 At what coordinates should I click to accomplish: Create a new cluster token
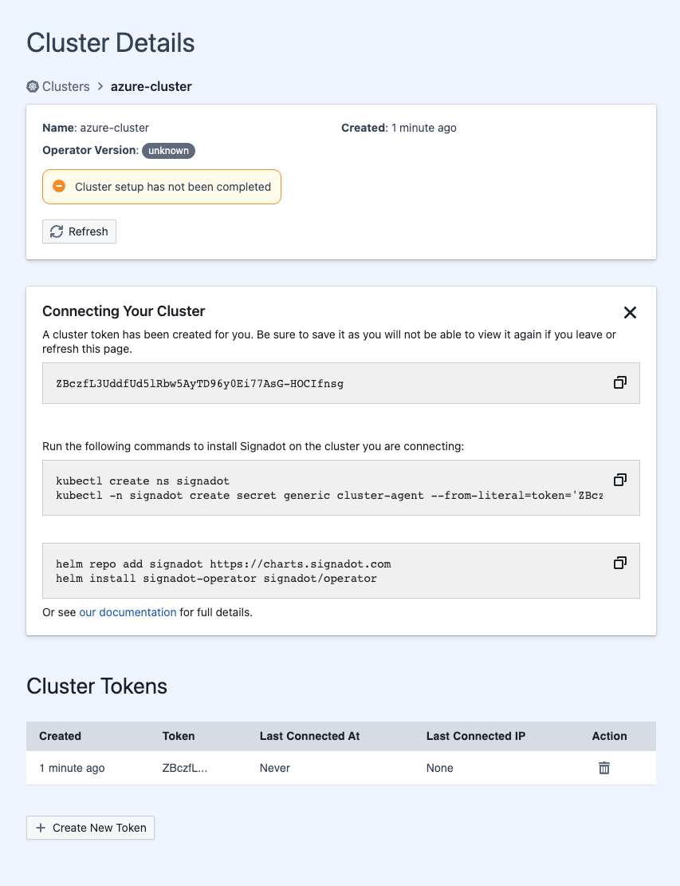pos(90,828)
